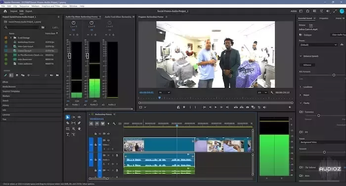Toggle the EQ switch
The image size is (346, 186).
pos(301,132)
